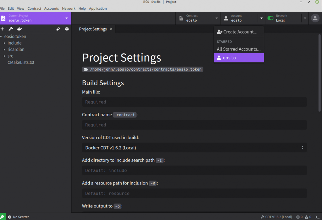Select the eosio account in dropdown list
This screenshot has height=220, width=322.
239,58
